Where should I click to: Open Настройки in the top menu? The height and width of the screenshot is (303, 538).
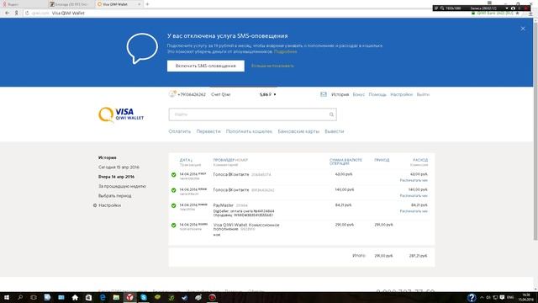pyautogui.click(x=401, y=94)
